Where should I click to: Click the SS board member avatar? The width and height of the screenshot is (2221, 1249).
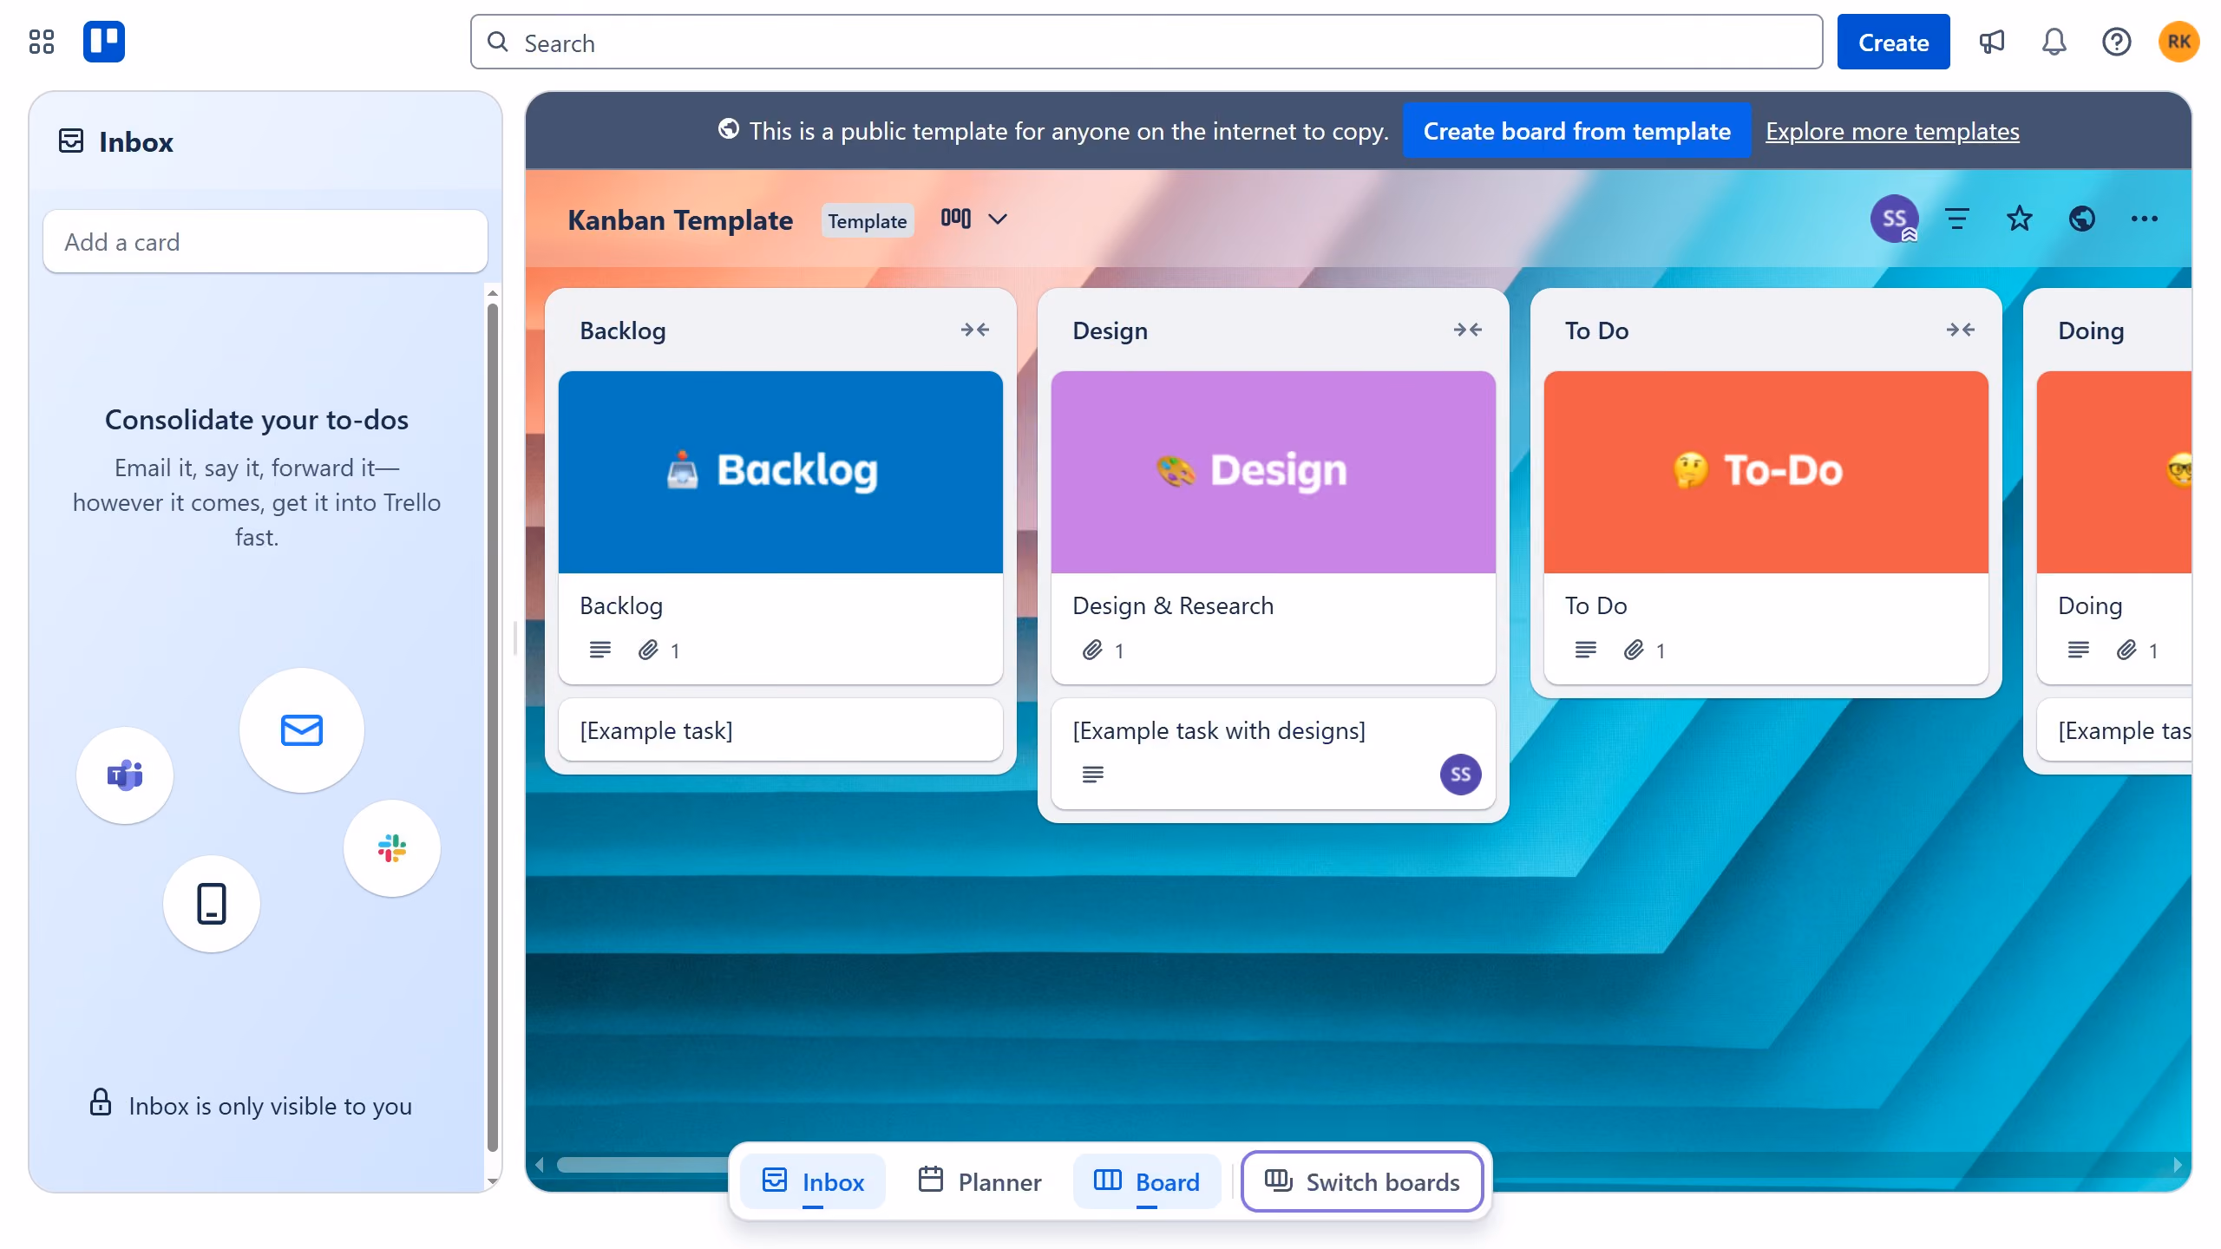(x=1894, y=219)
